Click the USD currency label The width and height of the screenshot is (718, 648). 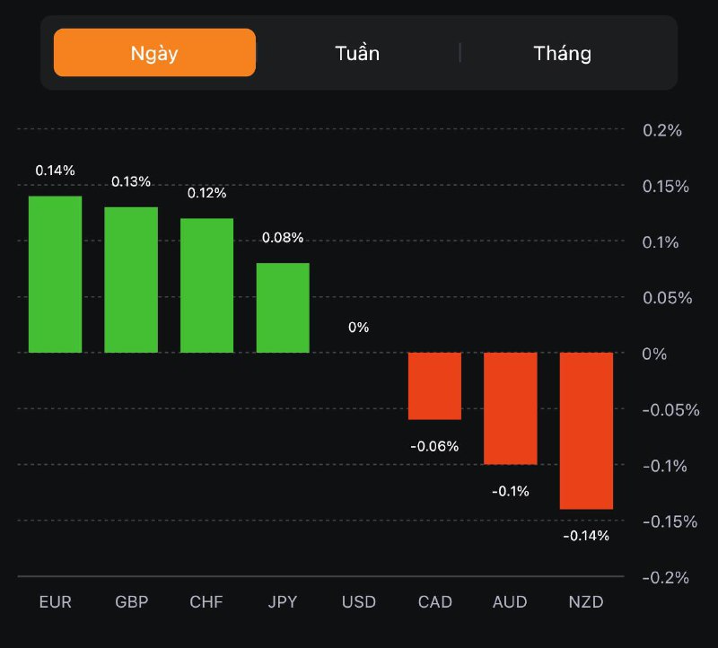(x=359, y=601)
